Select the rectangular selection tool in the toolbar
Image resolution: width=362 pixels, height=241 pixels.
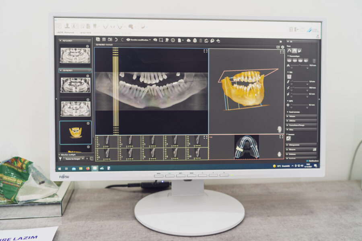click(161, 40)
